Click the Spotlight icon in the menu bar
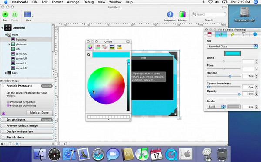The width and height of the screenshot is (261, 162). (256, 2)
